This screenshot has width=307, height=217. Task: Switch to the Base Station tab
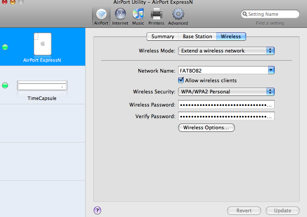click(x=197, y=36)
